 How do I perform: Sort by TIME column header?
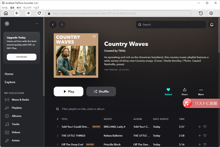click(182, 119)
